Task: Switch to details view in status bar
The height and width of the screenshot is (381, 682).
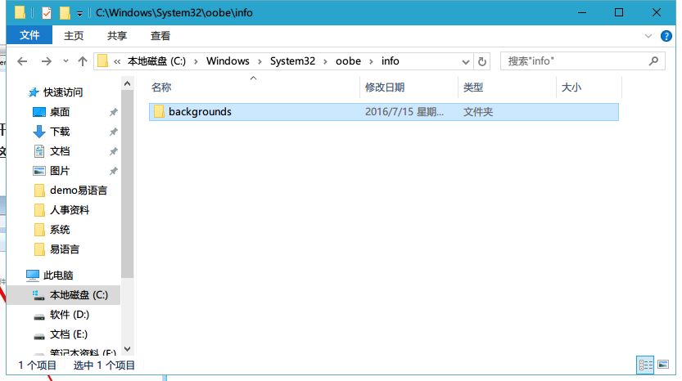Action: (645, 365)
